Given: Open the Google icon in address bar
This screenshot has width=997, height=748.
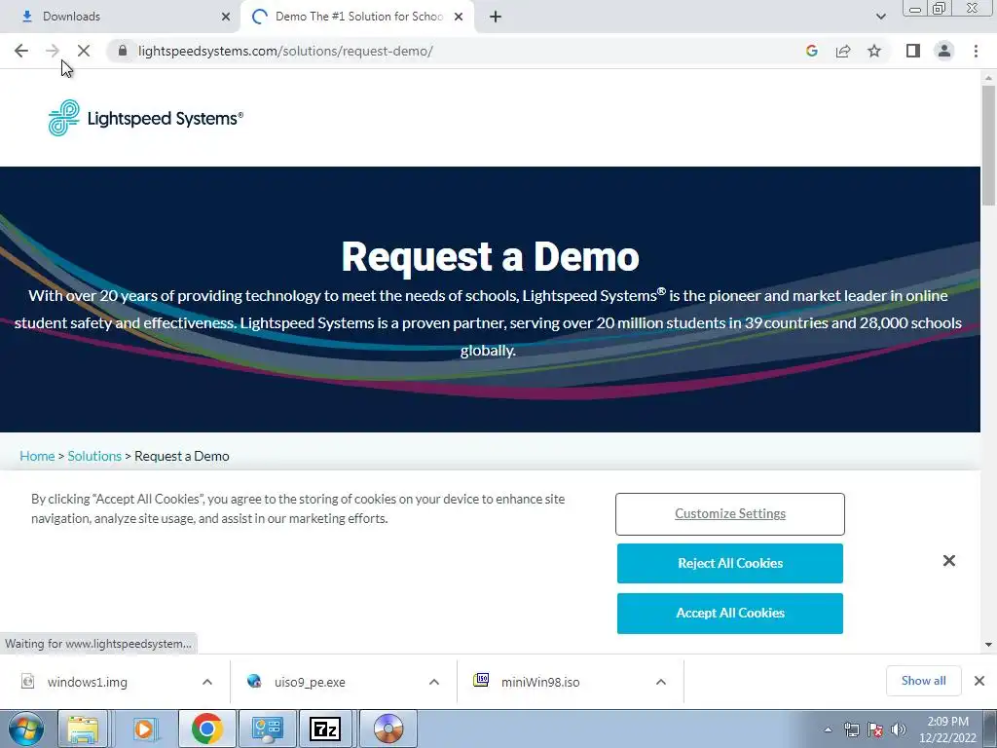Looking at the screenshot, I should tap(811, 51).
